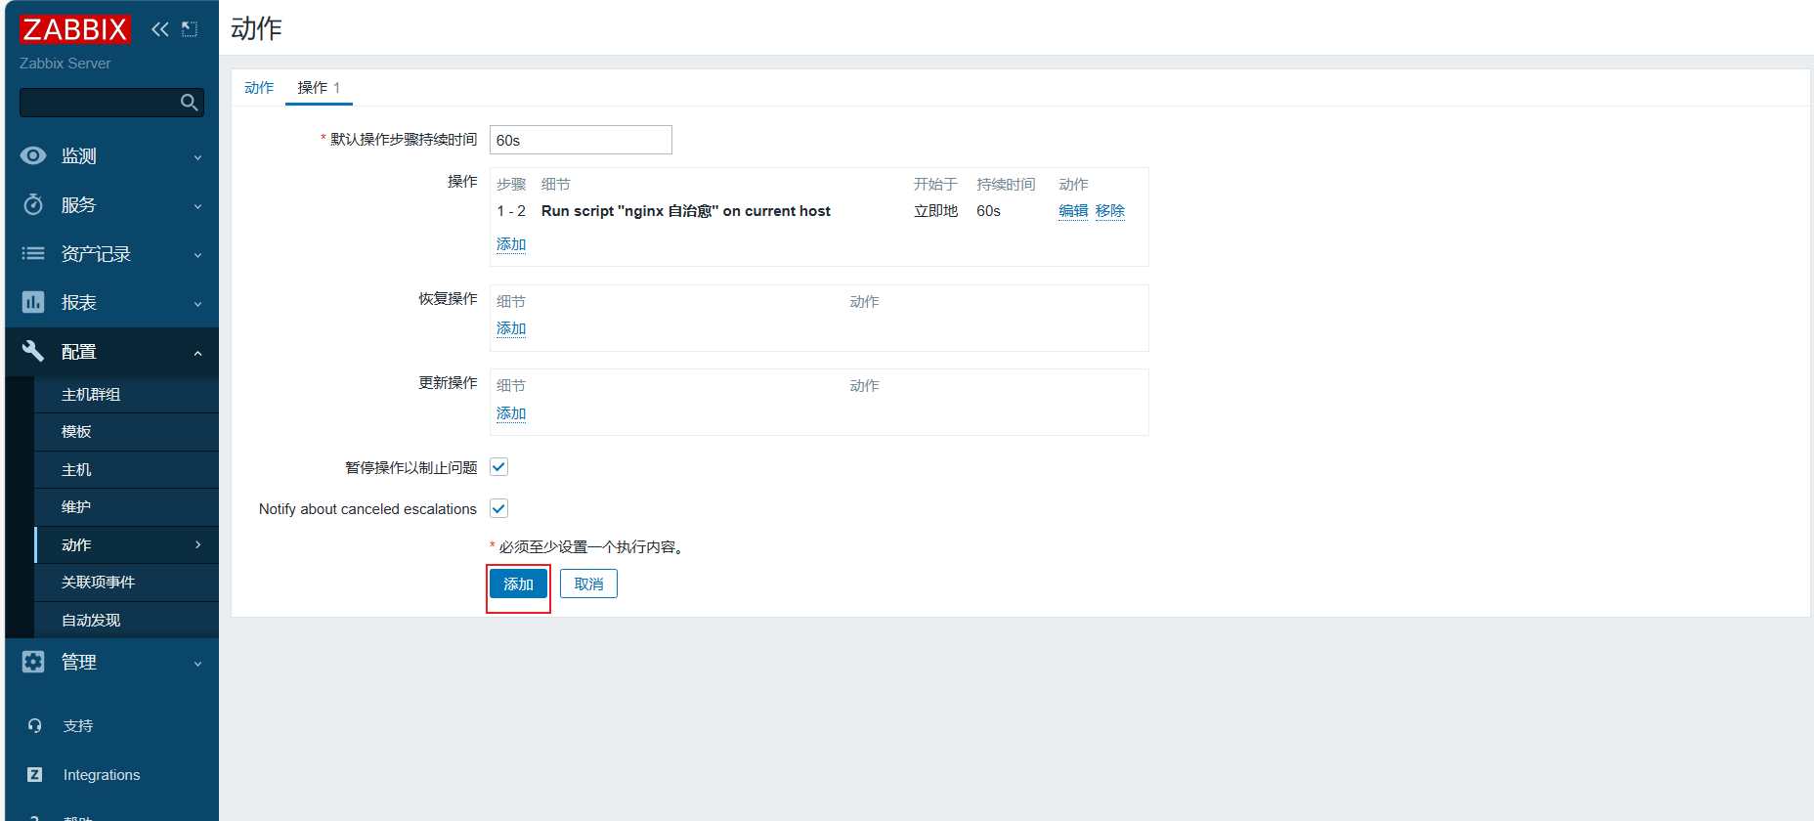This screenshot has width=1814, height=821.
Task: Open 自动发现 in sidebar
Action: coord(91,620)
